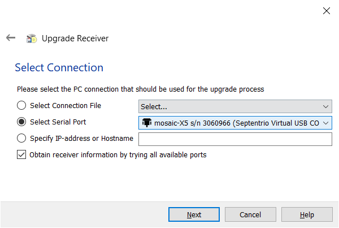Click the Select Serial Port label
Screen dimensions: 339x228
point(58,122)
